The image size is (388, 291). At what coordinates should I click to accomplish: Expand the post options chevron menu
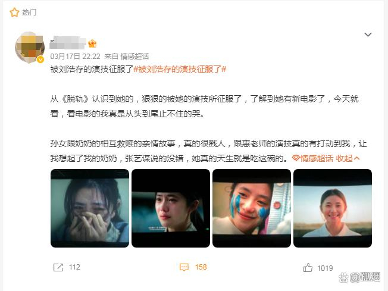tap(368, 35)
